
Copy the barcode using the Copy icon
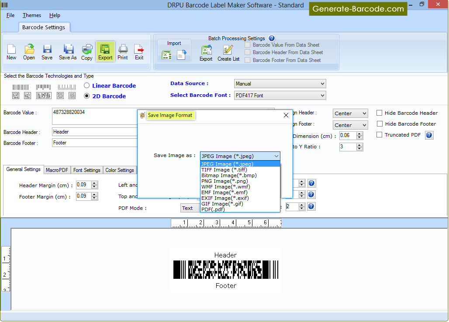[87, 52]
